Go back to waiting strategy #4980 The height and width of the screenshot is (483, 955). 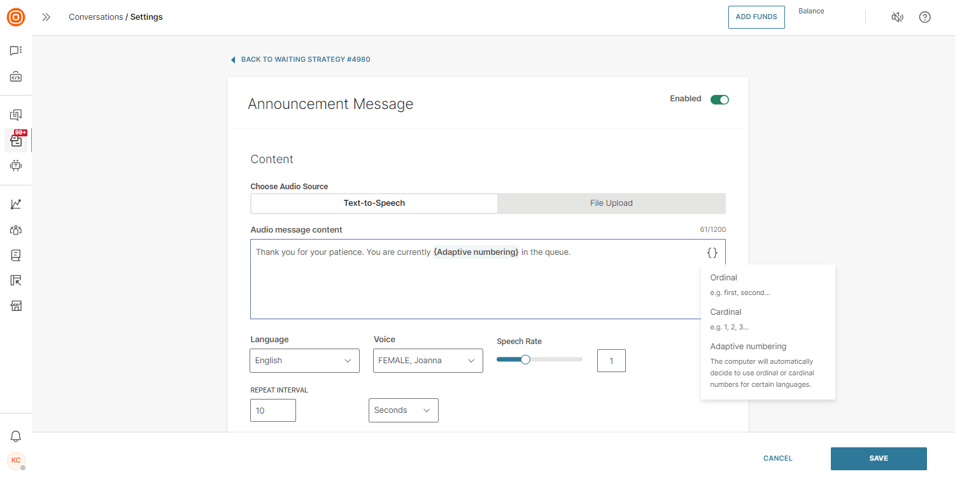(x=306, y=60)
